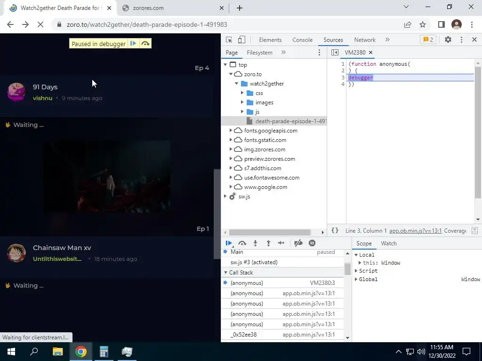Deactivate breakpoints toggle
The height and width of the screenshot is (361, 482).
[298, 243]
